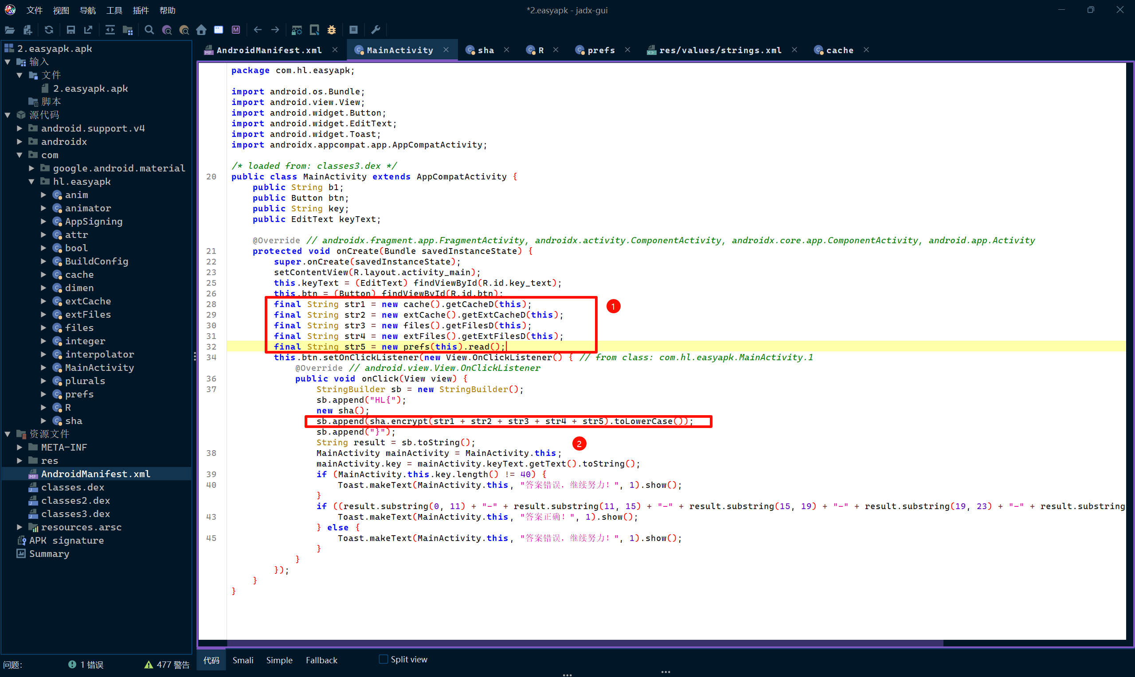Expand the google.android.material package
Screen dimensions: 1135x677
pyautogui.click(x=31, y=168)
